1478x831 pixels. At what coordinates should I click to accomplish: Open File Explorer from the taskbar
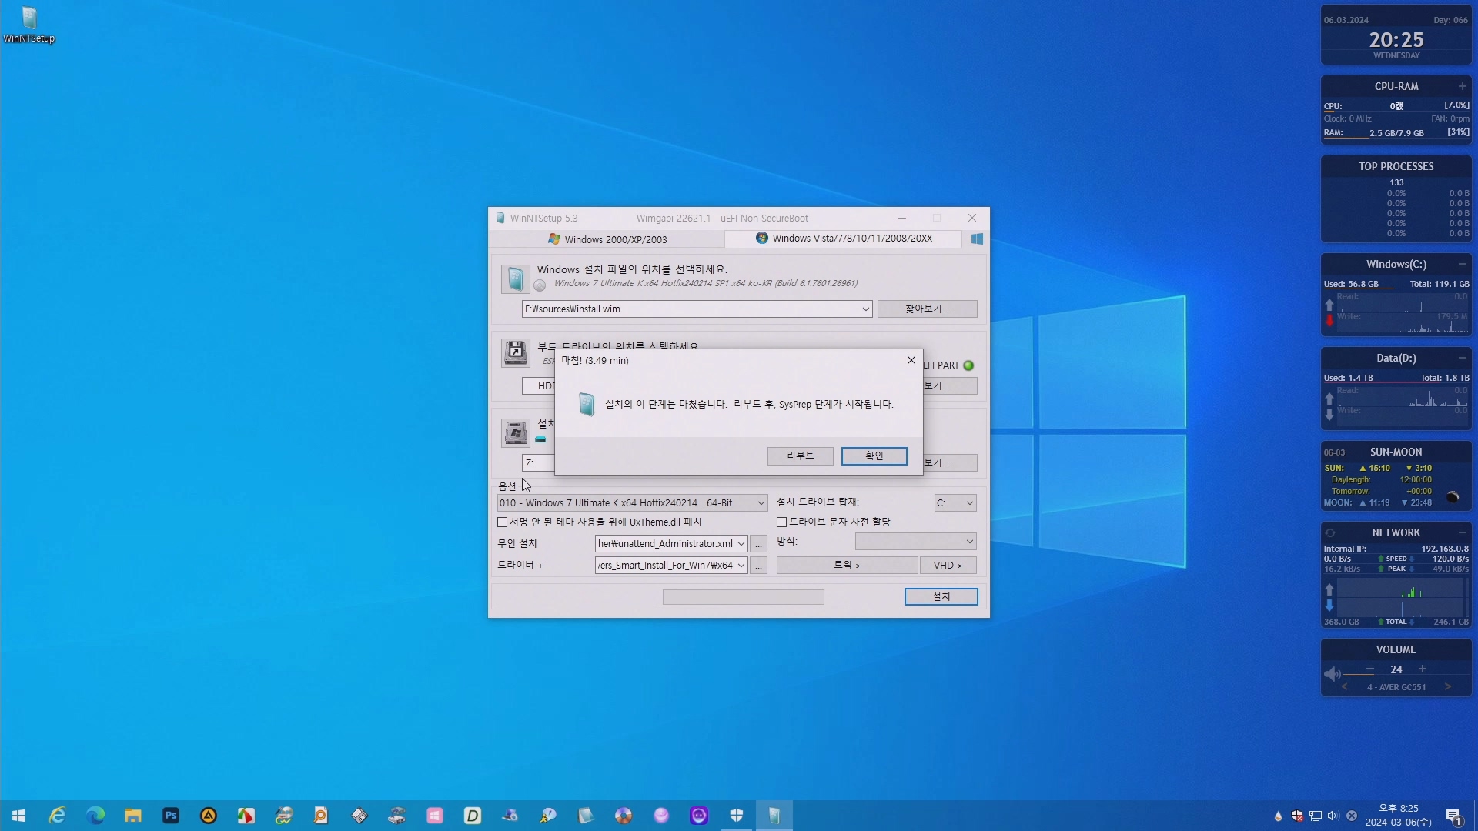click(133, 816)
